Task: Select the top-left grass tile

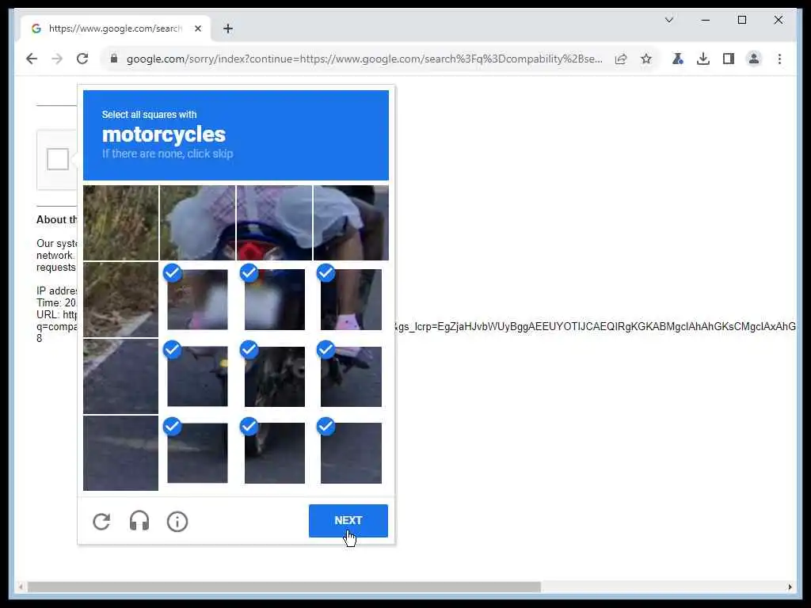Action: pyautogui.click(x=120, y=222)
